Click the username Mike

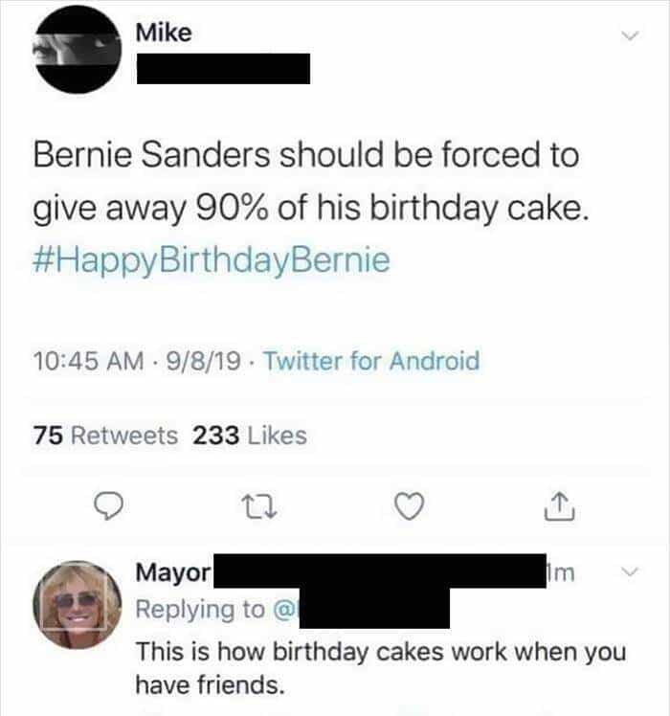point(164,33)
